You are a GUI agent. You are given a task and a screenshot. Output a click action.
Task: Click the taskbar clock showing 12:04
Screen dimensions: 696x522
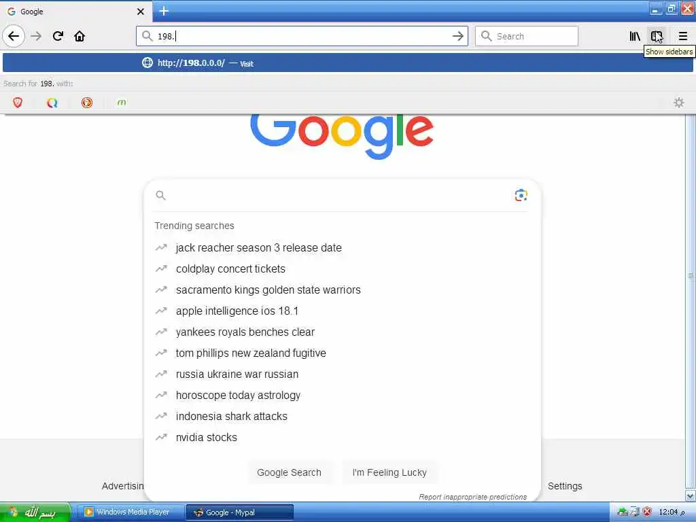coord(671,512)
